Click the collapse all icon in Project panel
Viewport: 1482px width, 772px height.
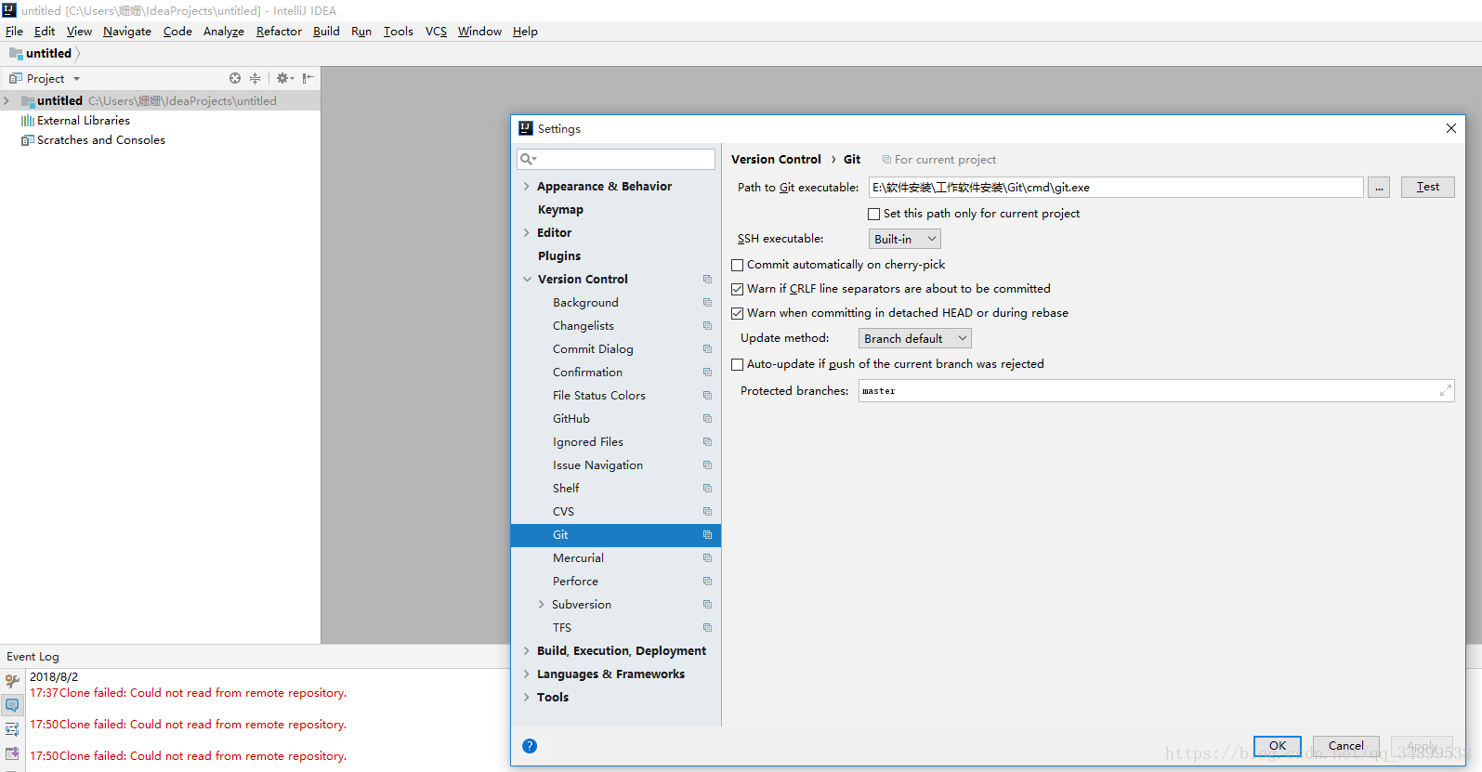click(x=256, y=79)
